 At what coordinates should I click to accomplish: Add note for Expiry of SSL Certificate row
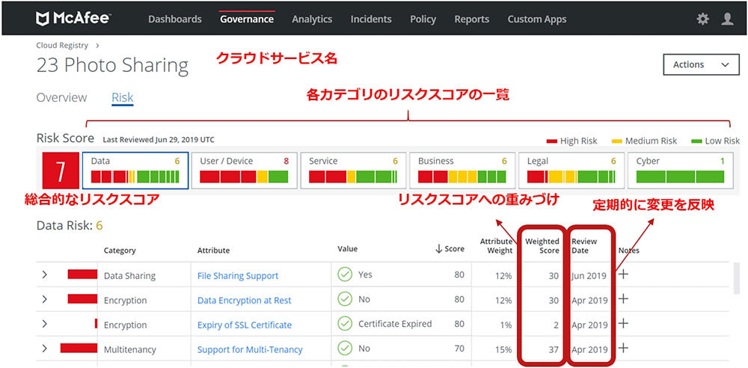click(624, 324)
